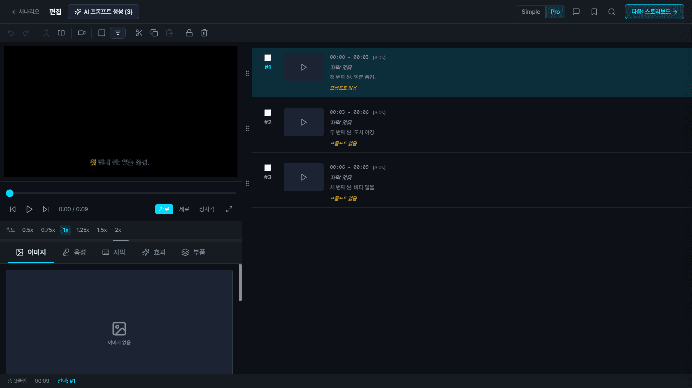
Task: Open the 자막 tab
Action: pos(113,252)
